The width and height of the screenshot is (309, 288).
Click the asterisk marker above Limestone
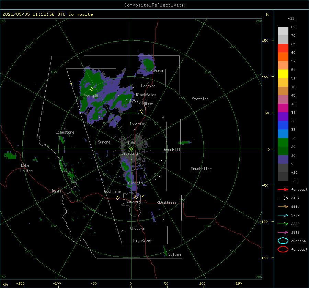point(65,129)
